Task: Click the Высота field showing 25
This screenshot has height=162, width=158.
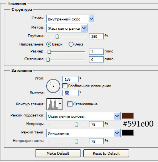Action: click(71, 93)
